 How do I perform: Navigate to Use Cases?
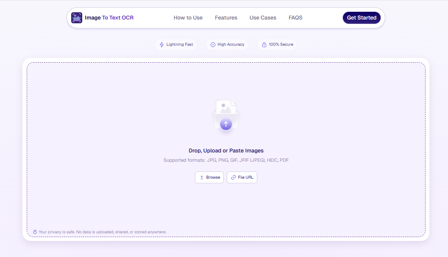pyautogui.click(x=263, y=18)
